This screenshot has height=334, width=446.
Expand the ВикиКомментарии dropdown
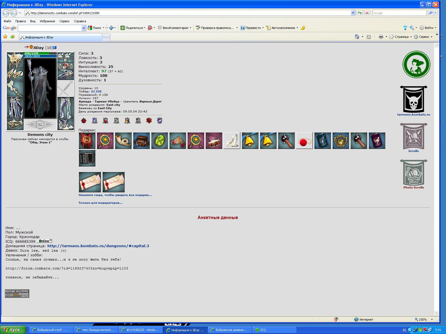[x=190, y=28]
